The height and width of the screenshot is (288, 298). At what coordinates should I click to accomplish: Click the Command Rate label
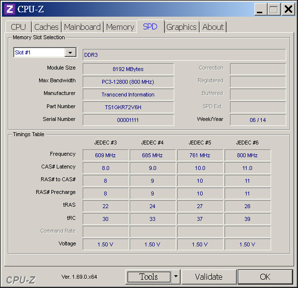pyautogui.click(x=58, y=231)
